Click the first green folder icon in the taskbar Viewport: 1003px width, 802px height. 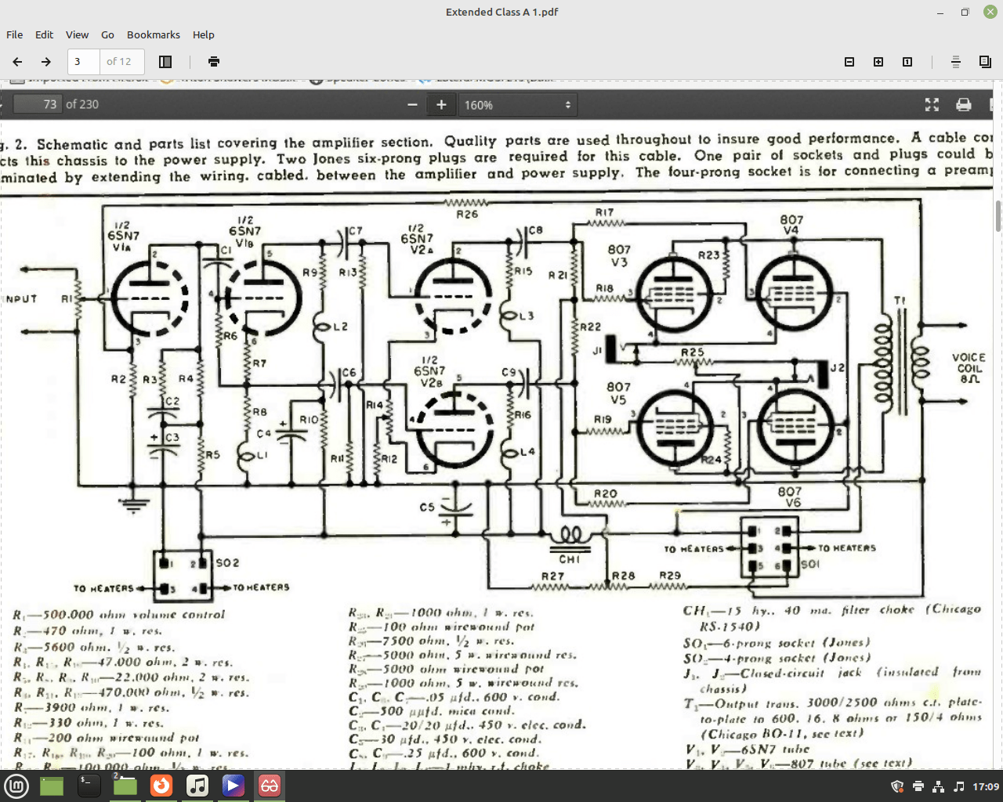(x=52, y=786)
